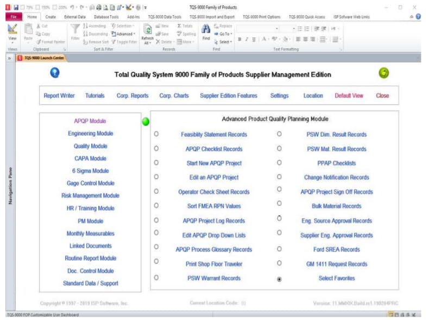Viewport: 447px width, 320px height.
Task: Click the Copy icon in Clipboard group
Action: [39, 34]
